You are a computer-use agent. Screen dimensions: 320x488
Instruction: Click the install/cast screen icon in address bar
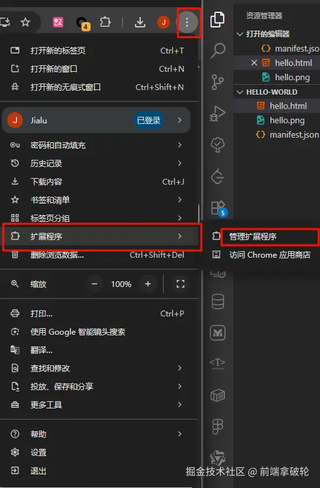click(x=5, y=22)
